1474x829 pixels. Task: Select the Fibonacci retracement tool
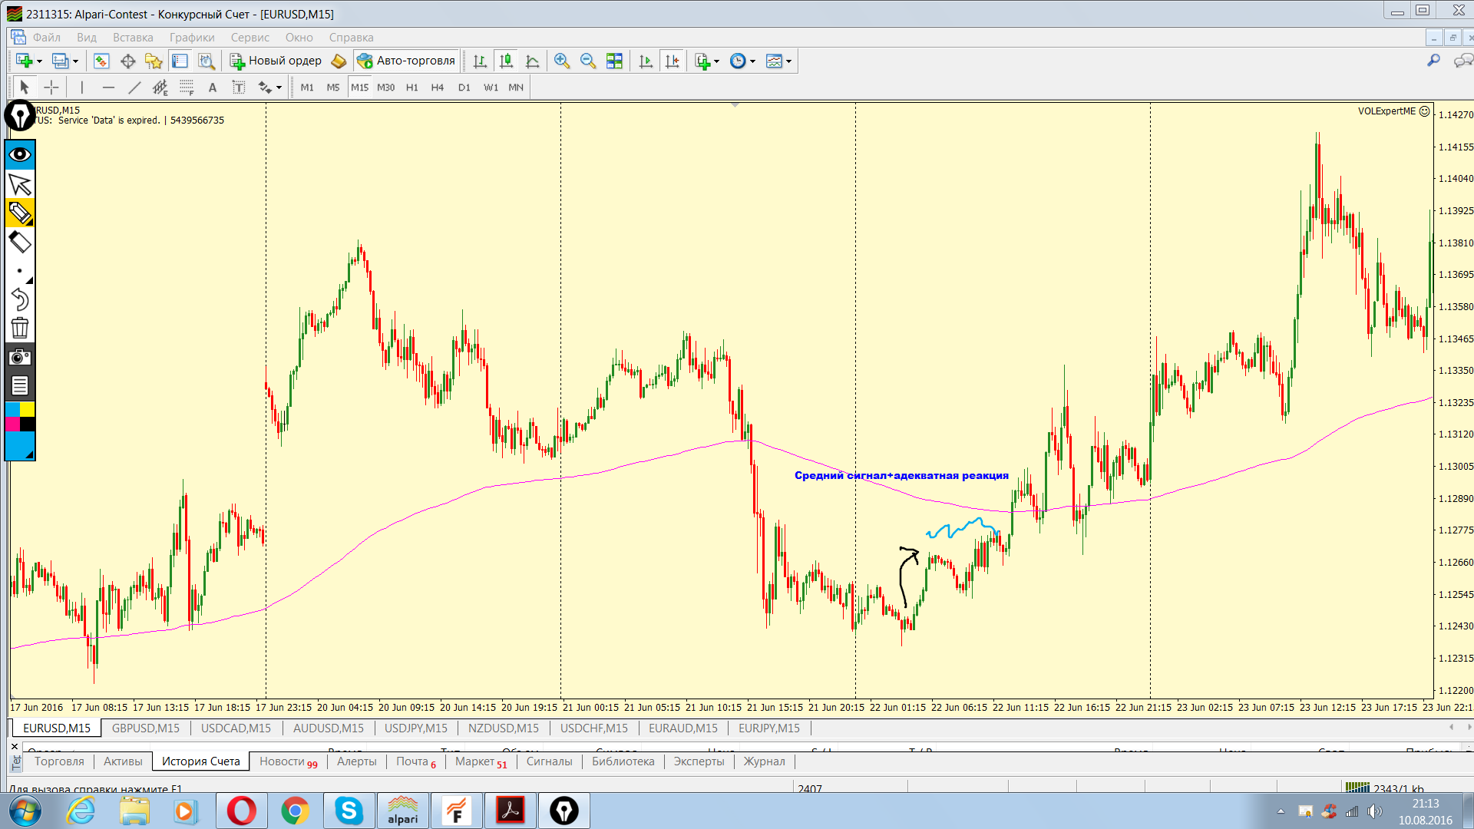pos(187,88)
